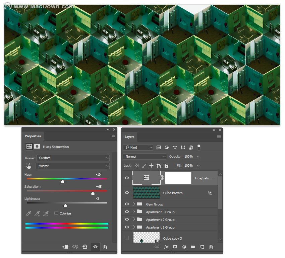Viewport: 285px width, 258px height.
Task: Toggle layer visibility in Properties panel
Action: 95,247
